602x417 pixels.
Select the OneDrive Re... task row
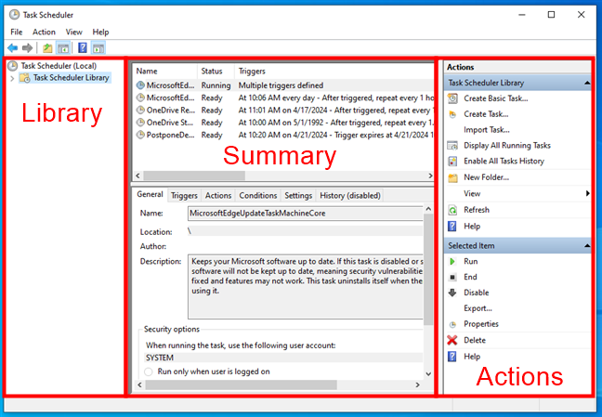point(284,111)
